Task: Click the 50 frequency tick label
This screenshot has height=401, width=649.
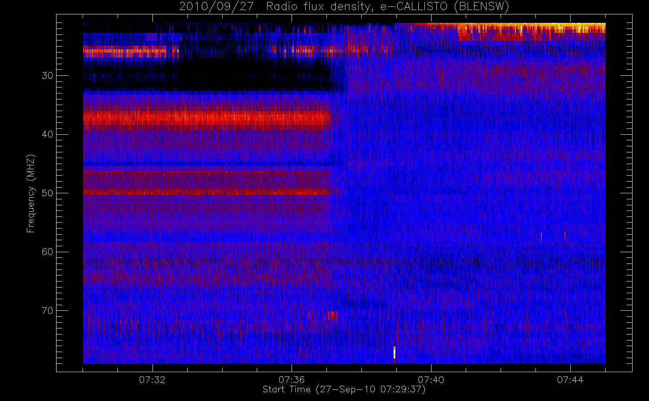Action: (x=47, y=193)
